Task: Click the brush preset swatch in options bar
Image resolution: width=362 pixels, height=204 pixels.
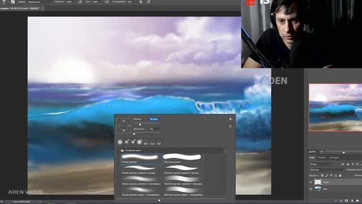Action: coord(4,2)
